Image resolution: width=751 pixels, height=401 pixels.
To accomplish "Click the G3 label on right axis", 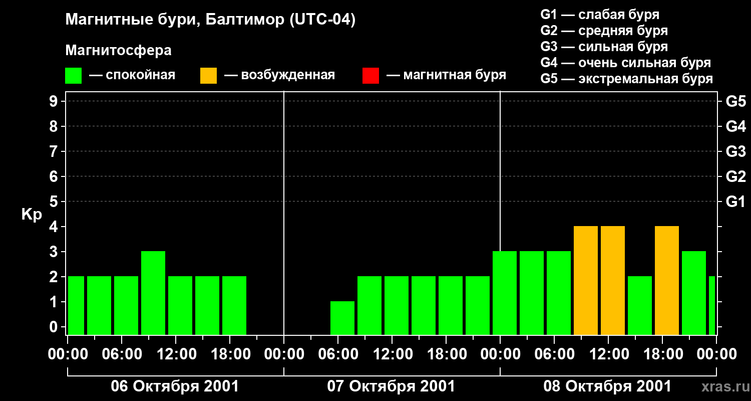I will 735,152.
